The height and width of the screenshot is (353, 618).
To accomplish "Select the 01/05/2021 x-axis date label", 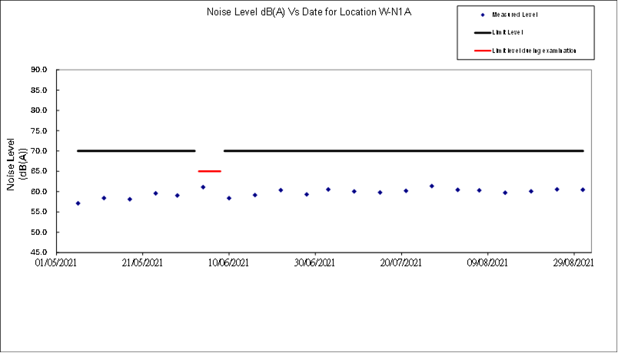I will (x=56, y=263).
